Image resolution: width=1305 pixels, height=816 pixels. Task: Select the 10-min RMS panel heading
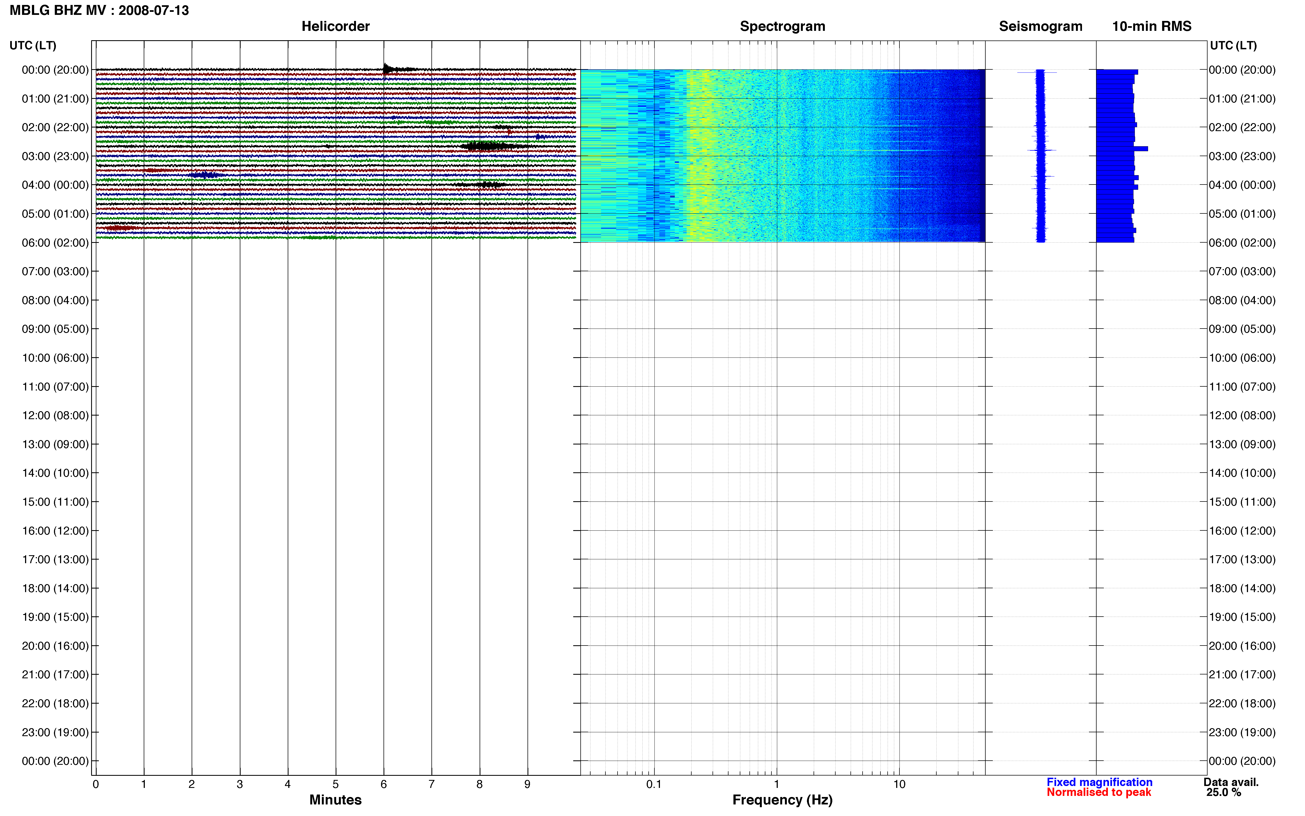point(1152,26)
